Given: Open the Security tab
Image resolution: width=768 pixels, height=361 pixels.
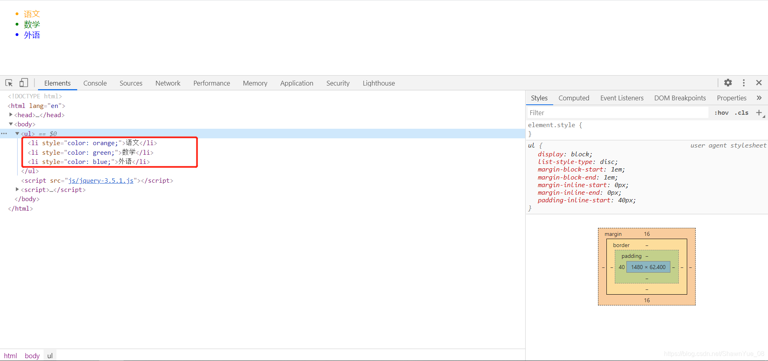Looking at the screenshot, I should tap(338, 83).
